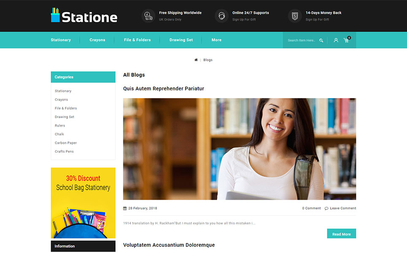Screen dimensions: 407x253
Task: Click the Search Item Here field
Action: [x=301, y=40]
